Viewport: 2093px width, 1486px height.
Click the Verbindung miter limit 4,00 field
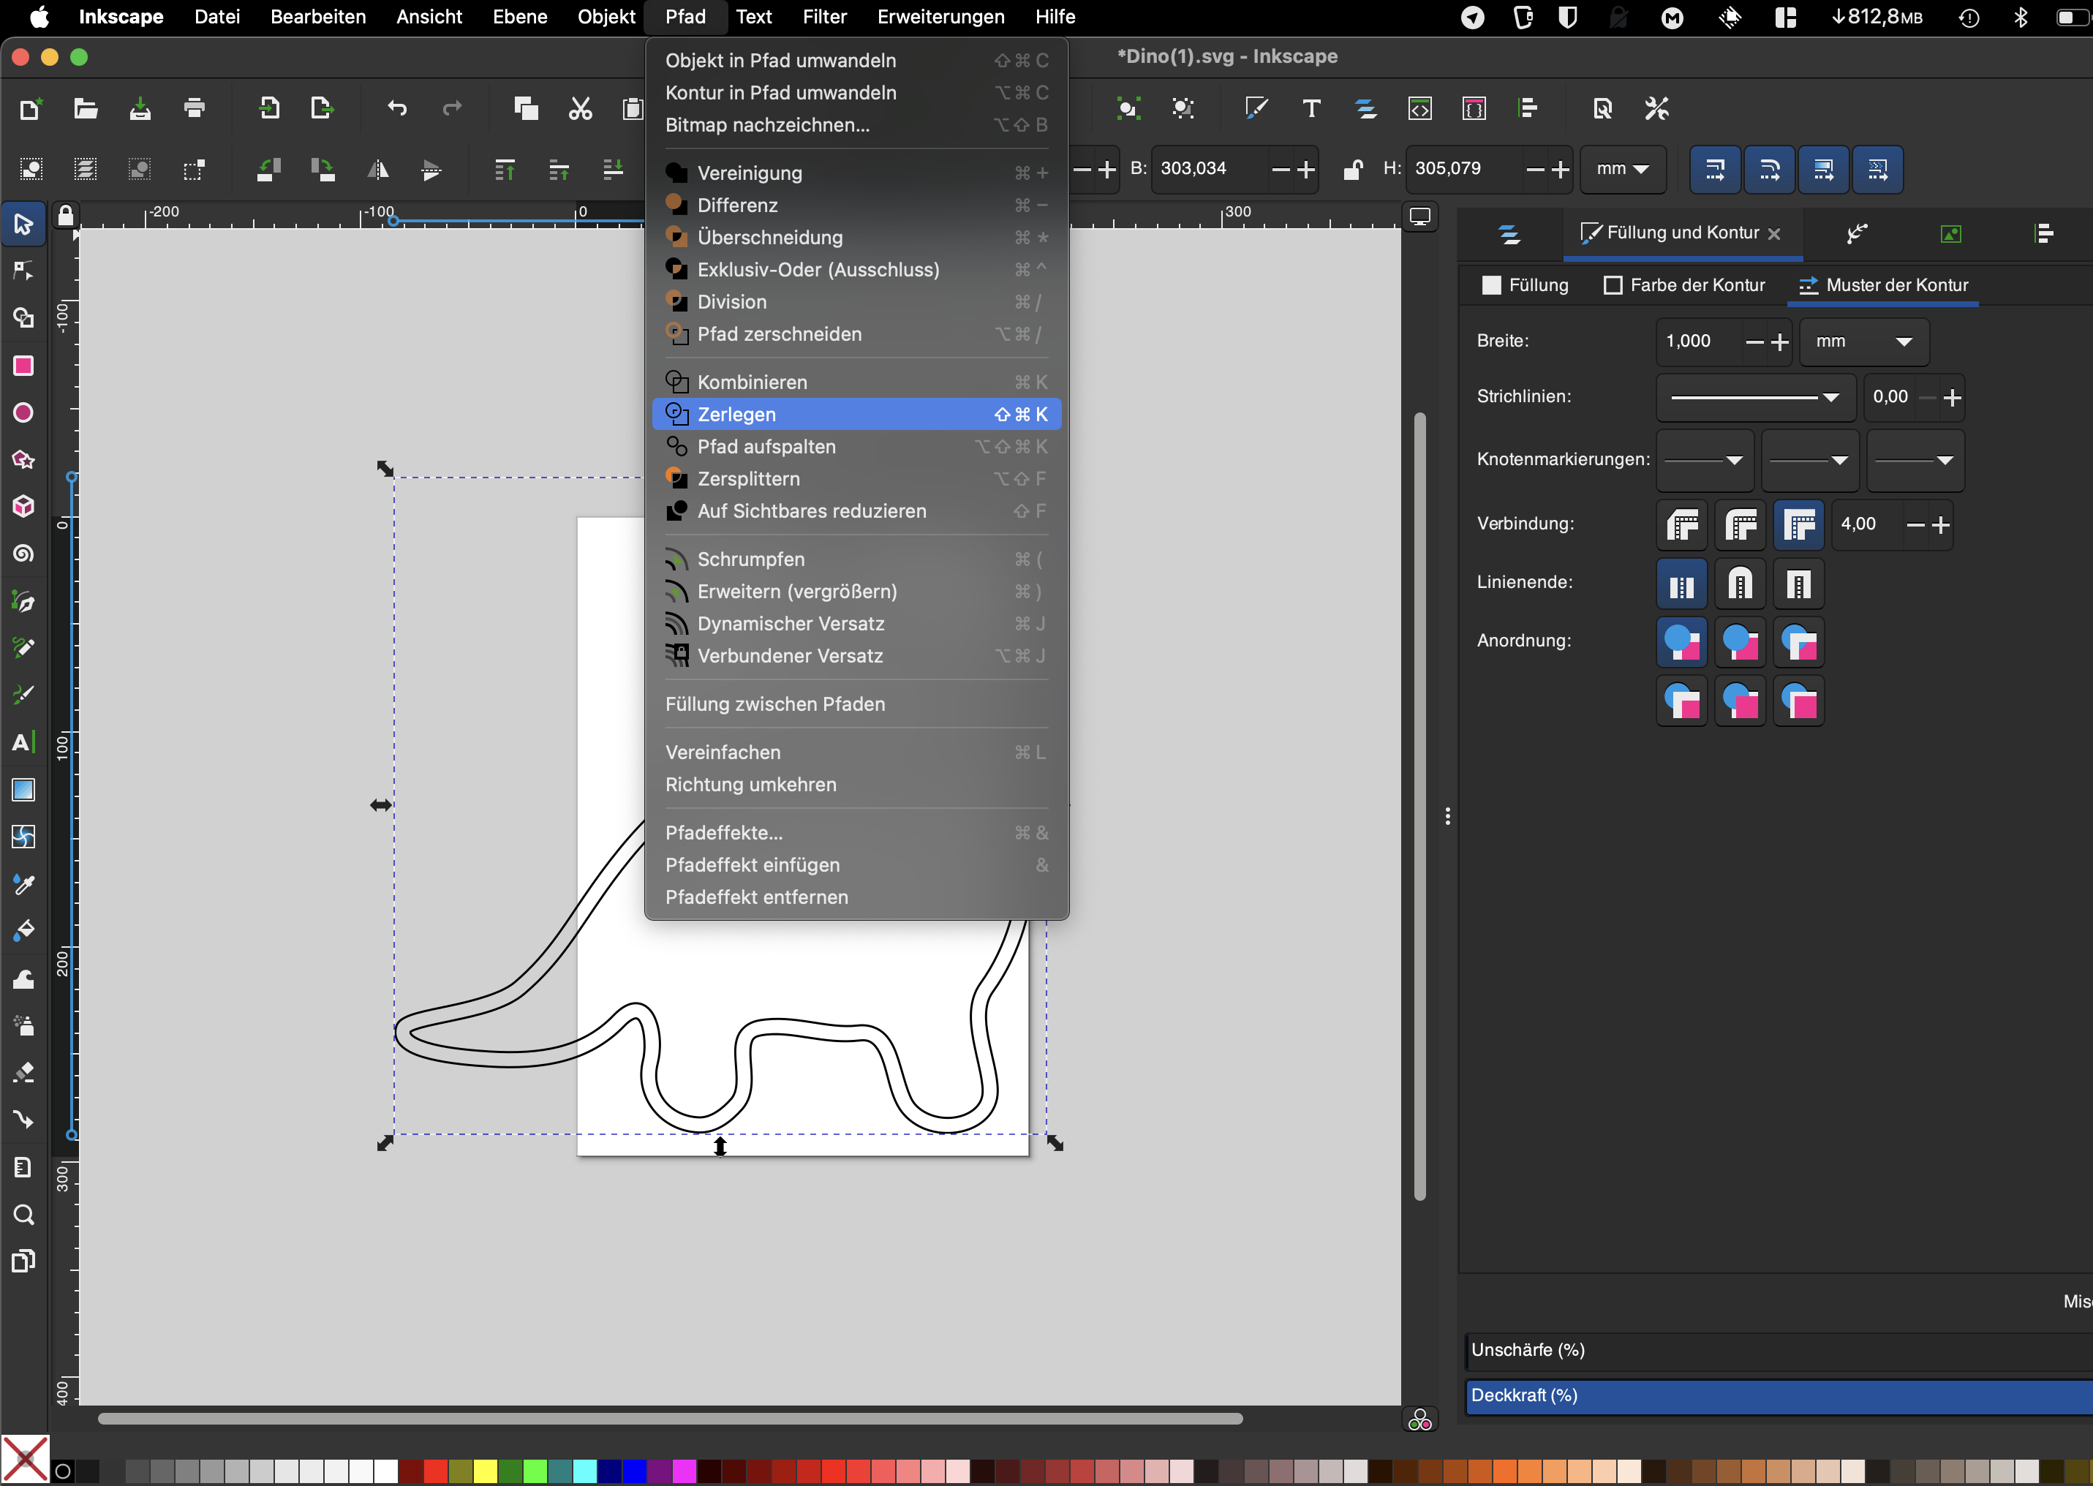1867,525
